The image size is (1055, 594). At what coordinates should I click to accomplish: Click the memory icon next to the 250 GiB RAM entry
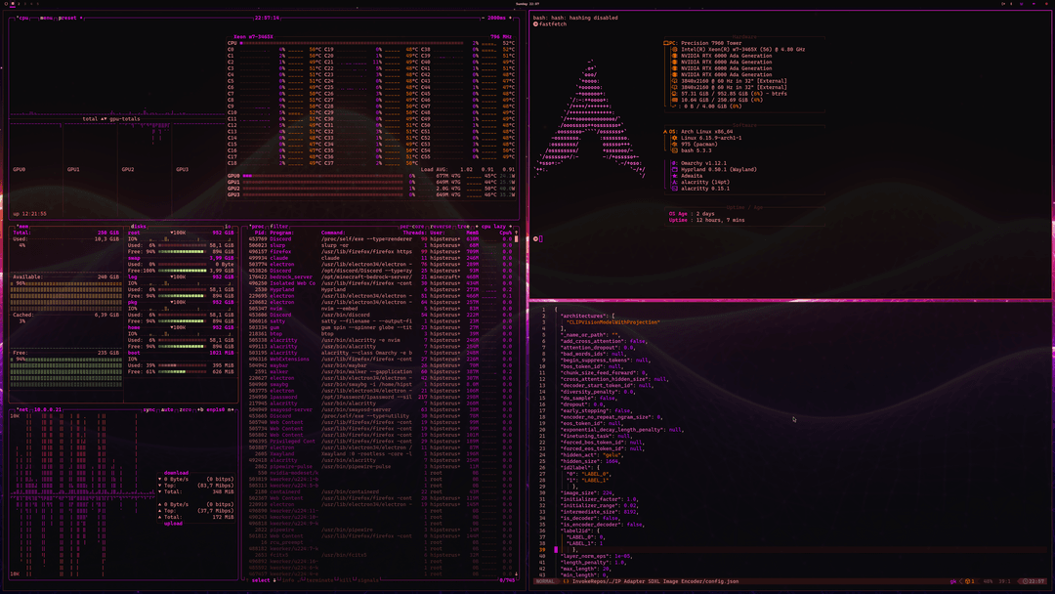pos(675,100)
